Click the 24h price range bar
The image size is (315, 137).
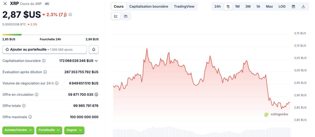[50, 34]
